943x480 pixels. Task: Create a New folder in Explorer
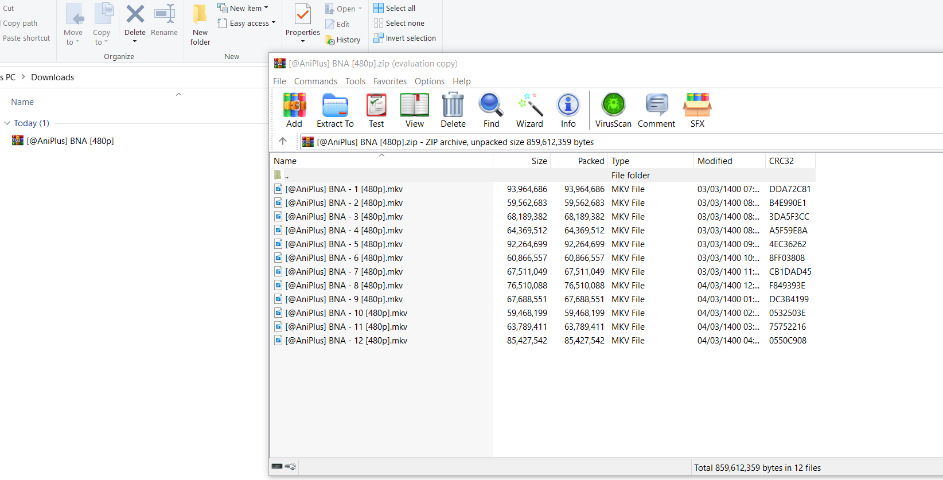pos(200,25)
